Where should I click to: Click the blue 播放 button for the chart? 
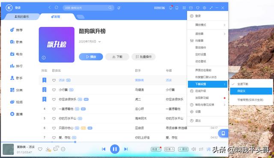pos(91,57)
